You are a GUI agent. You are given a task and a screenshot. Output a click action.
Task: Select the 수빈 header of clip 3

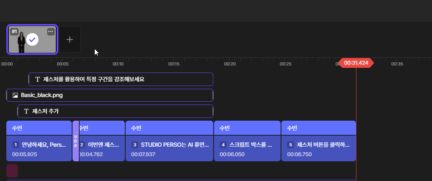(169, 128)
